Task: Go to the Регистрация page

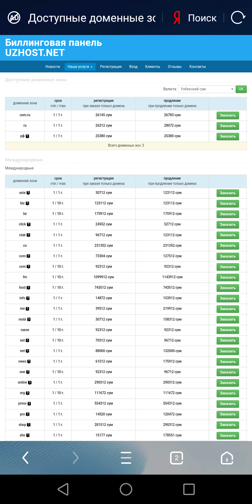Action: 111,67
